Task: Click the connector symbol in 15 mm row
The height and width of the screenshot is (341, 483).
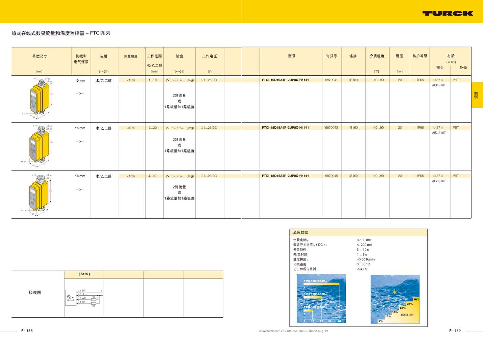Action: pyautogui.click(x=80, y=141)
